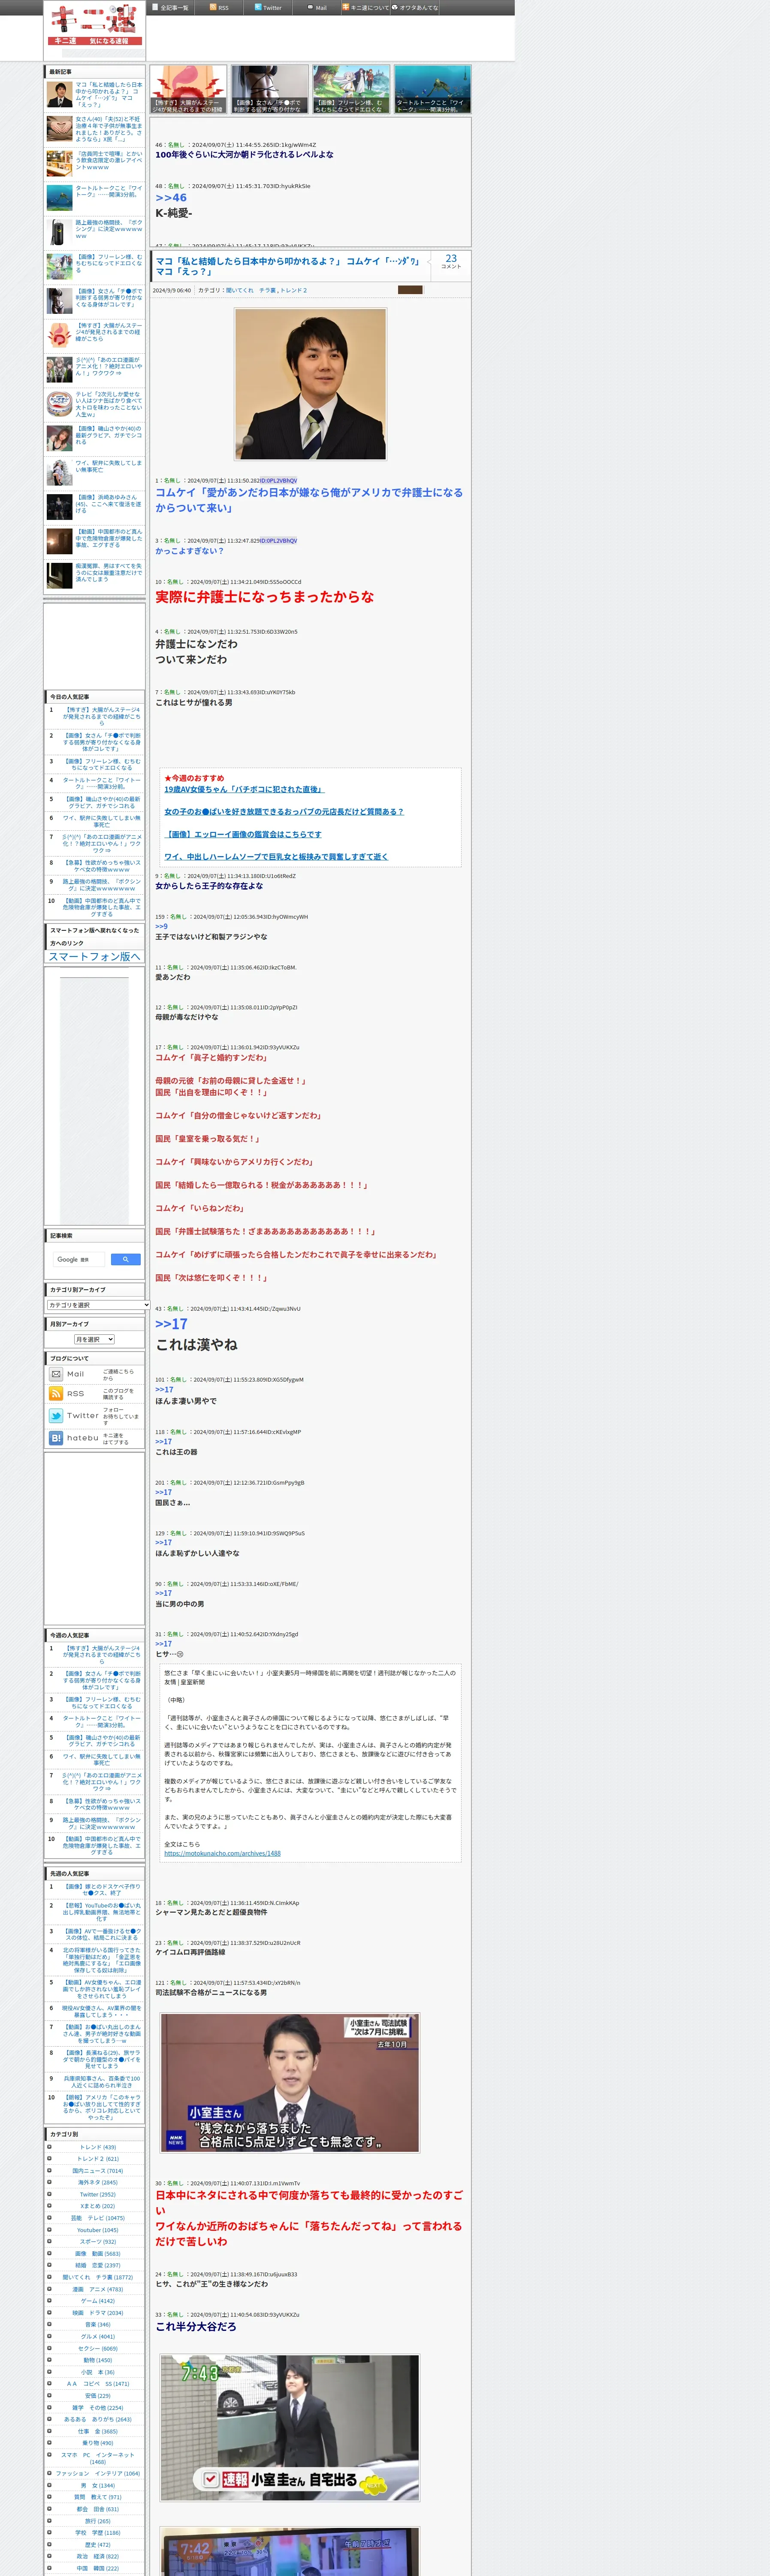
Task: Open today's popular rank 4 タートルトークこと
Action: coord(102,783)
